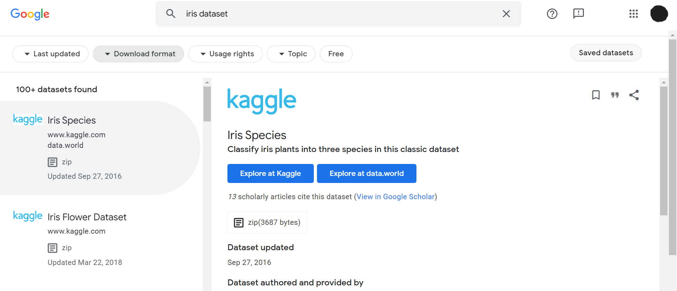677x291 pixels.
Task: Open the help question mark icon
Action: (552, 14)
